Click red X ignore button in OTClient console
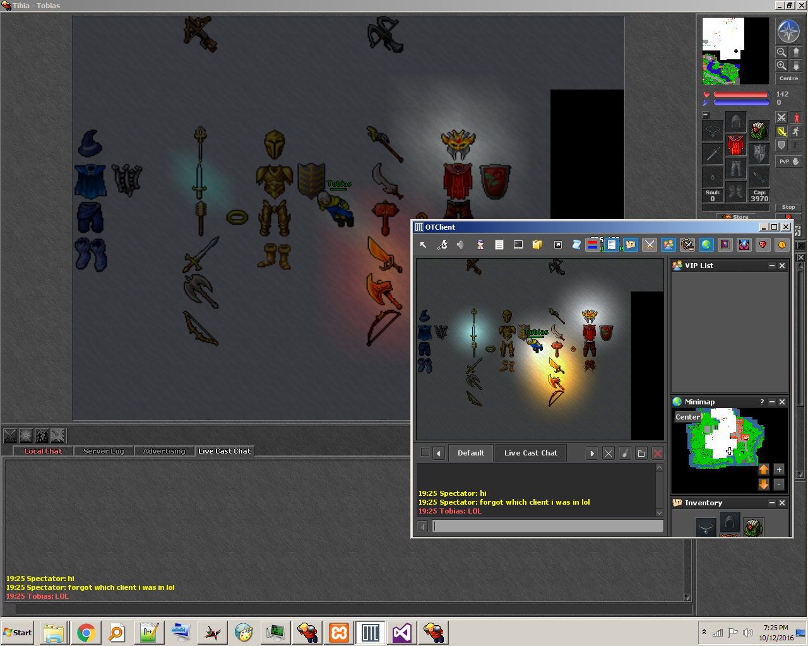Viewport: 808px width, 646px height. 658,453
